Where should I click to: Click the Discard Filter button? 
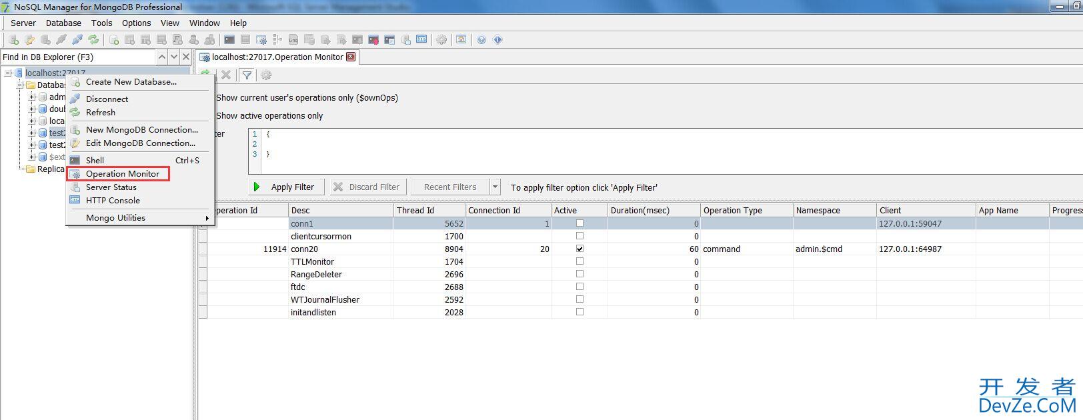point(367,187)
